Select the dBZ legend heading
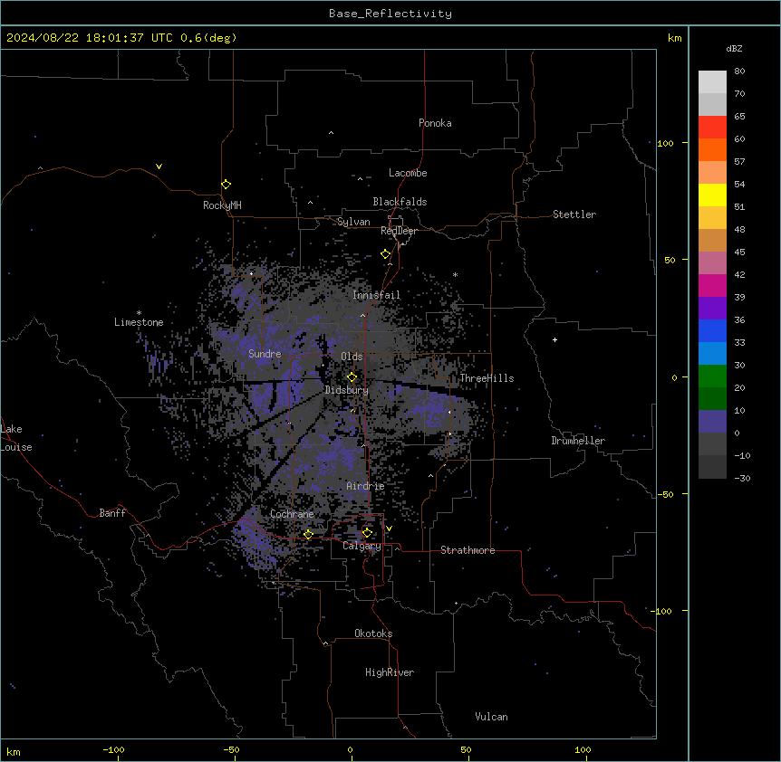Image resolution: width=781 pixels, height=762 pixels. click(x=734, y=48)
